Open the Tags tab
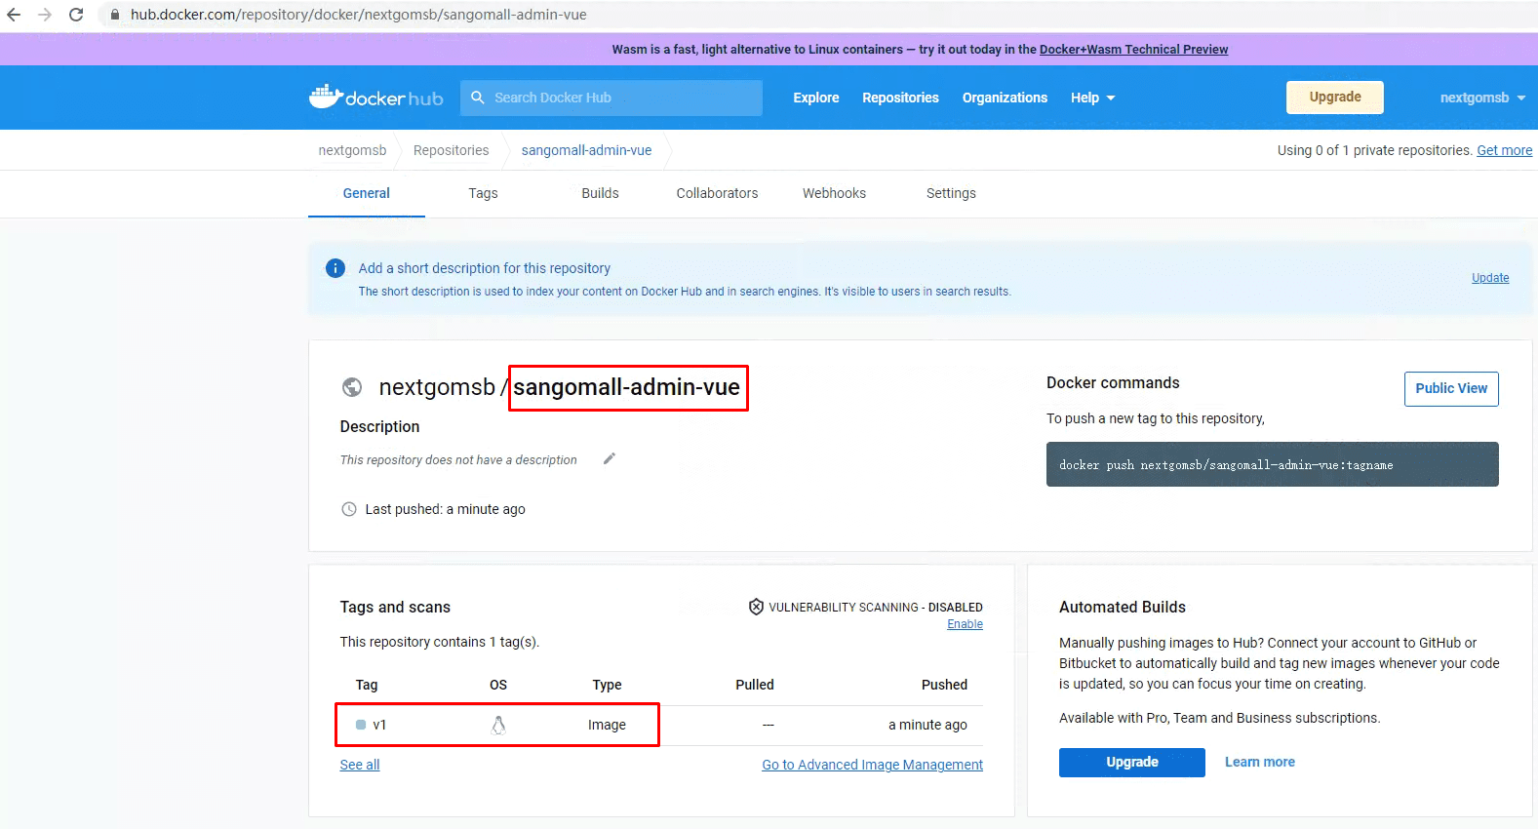 point(483,193)
